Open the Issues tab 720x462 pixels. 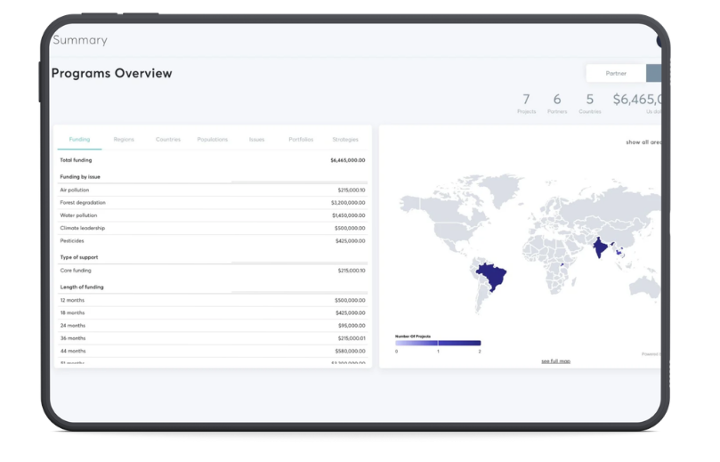click(x=256, y=140)
